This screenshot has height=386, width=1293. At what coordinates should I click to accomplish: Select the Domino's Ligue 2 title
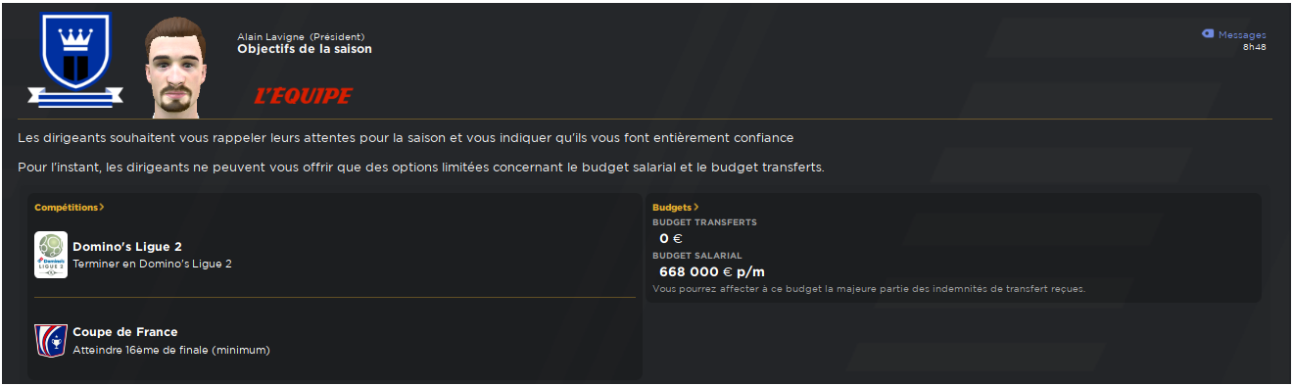[127, 247]
